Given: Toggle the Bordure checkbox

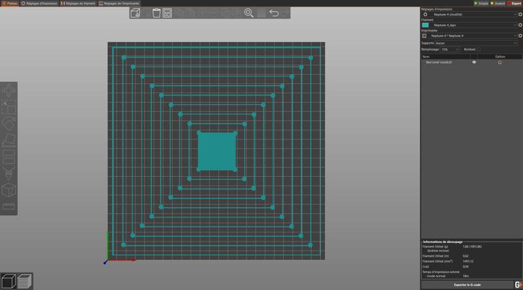Looking at the screenshot, I should [x=479, y=50].
